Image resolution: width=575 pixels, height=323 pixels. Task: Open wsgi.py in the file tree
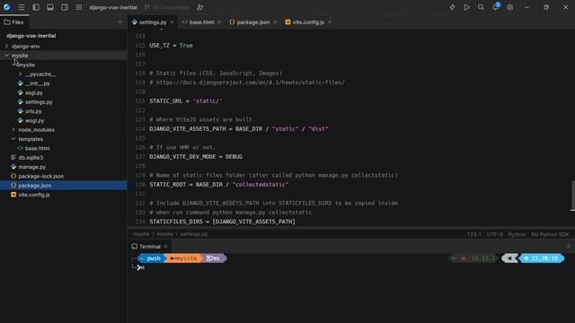point(34,120)
